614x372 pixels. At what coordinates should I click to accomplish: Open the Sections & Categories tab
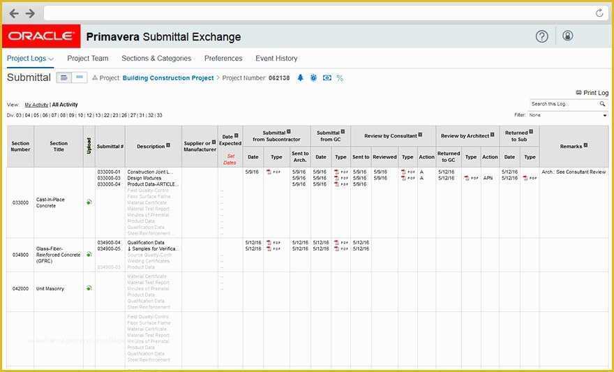(x=156, y=59)
